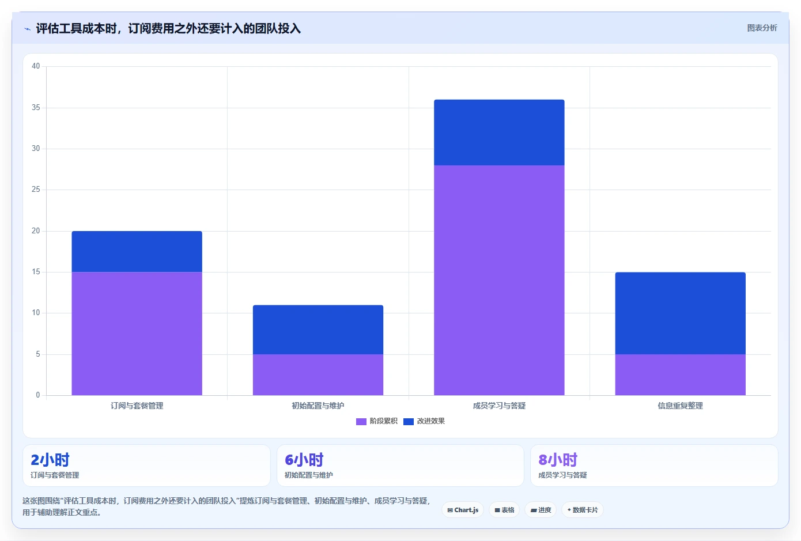Click the 信息重复整理 x-axis label

point(681,406)
